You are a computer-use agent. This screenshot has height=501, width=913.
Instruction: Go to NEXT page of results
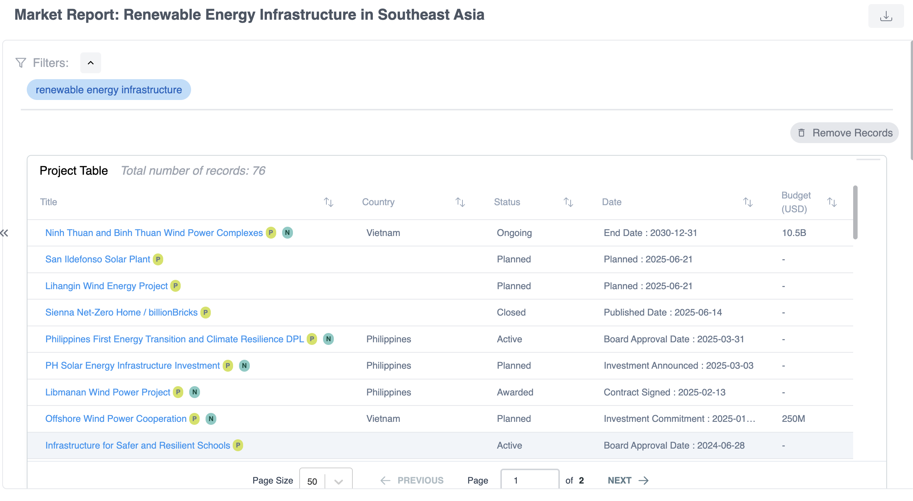click(628, 480)
